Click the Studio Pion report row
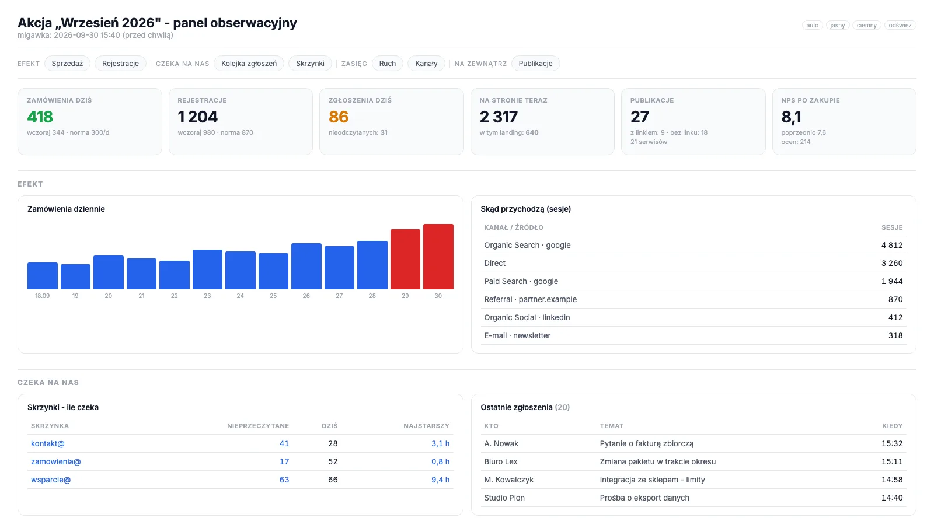The image size is (934, 525). click(693, 498)
